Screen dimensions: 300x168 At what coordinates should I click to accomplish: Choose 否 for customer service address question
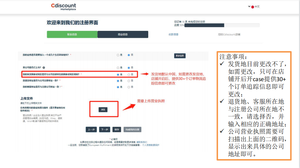click(x=129, y=87)
